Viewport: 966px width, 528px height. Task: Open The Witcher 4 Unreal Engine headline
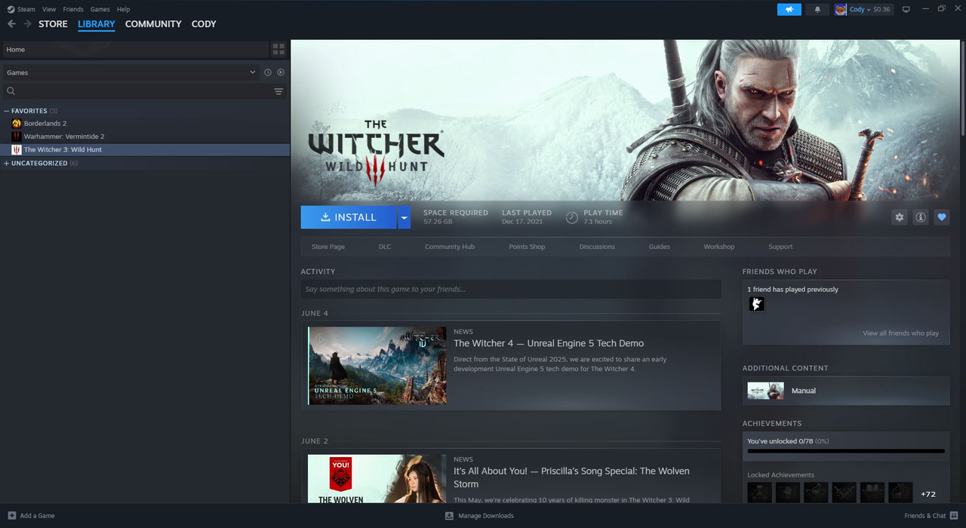pyautogui.click(x=549, y=343)
